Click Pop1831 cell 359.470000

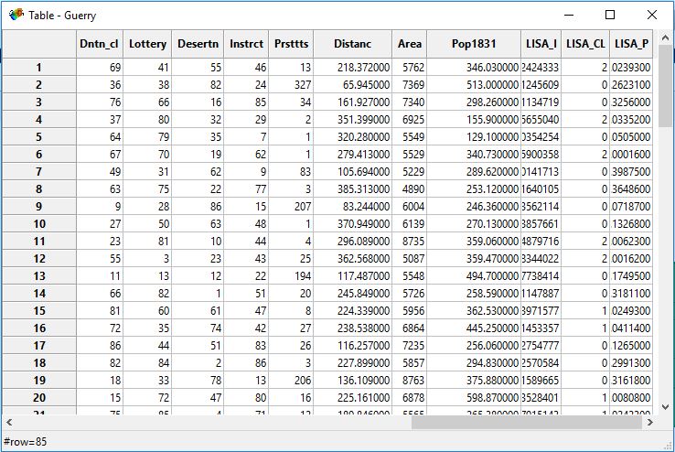(x=474, y=259)
